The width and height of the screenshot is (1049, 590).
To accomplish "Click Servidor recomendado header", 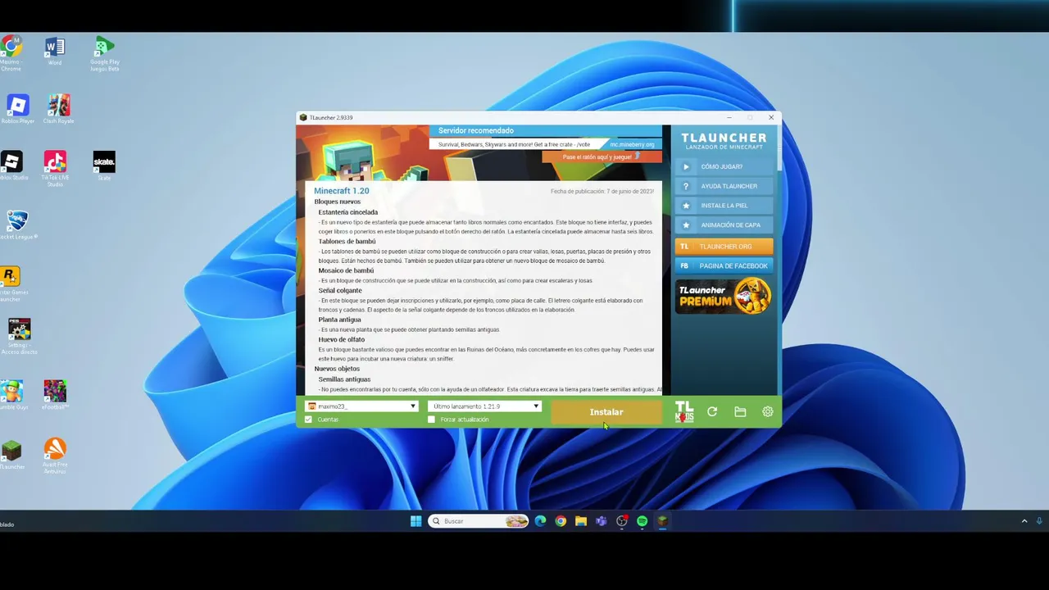I will pos(476,130).
